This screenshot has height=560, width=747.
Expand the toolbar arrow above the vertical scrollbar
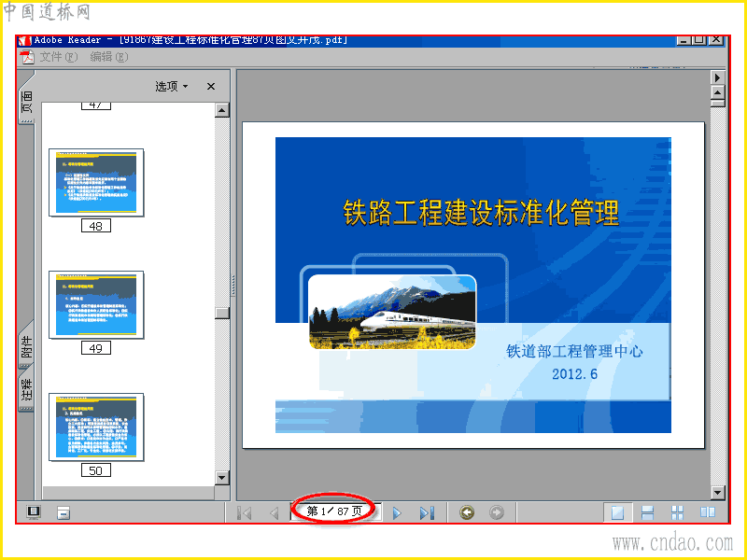pyautogui.click(x=717, y=77)
